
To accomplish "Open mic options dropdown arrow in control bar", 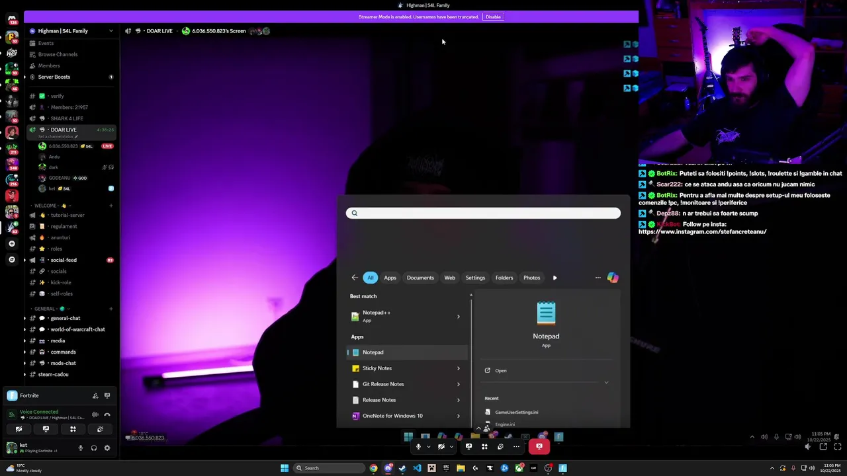I will coord(428,446).
